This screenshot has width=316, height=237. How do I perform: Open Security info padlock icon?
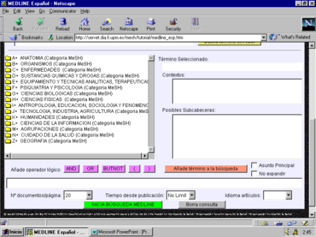[x=173, y=22]
